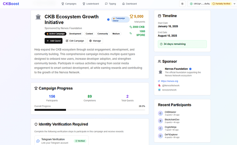The width and height of the screenshot is (237, 145).
Task: Click the coins icon next to 1000 SPORE
Action: point(131,33)
